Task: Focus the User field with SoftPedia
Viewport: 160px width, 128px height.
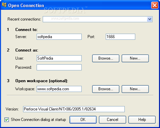Action: [59, 58]
